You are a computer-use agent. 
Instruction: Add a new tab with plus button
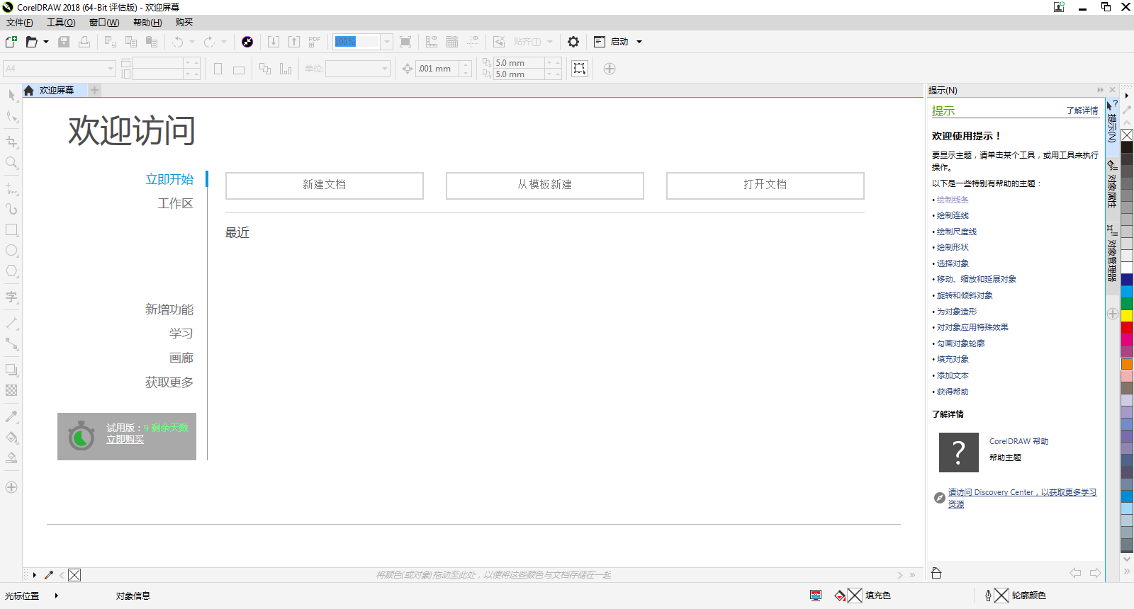point(95,90)
